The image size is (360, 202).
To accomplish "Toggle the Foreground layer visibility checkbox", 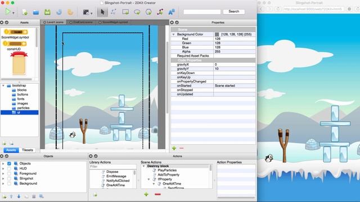I will (x=9, y=173).
